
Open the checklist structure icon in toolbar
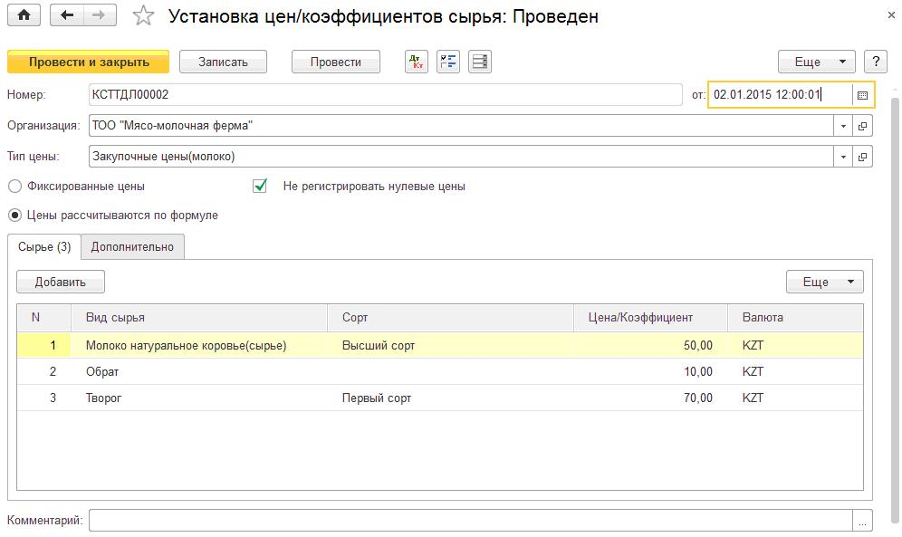448,62
